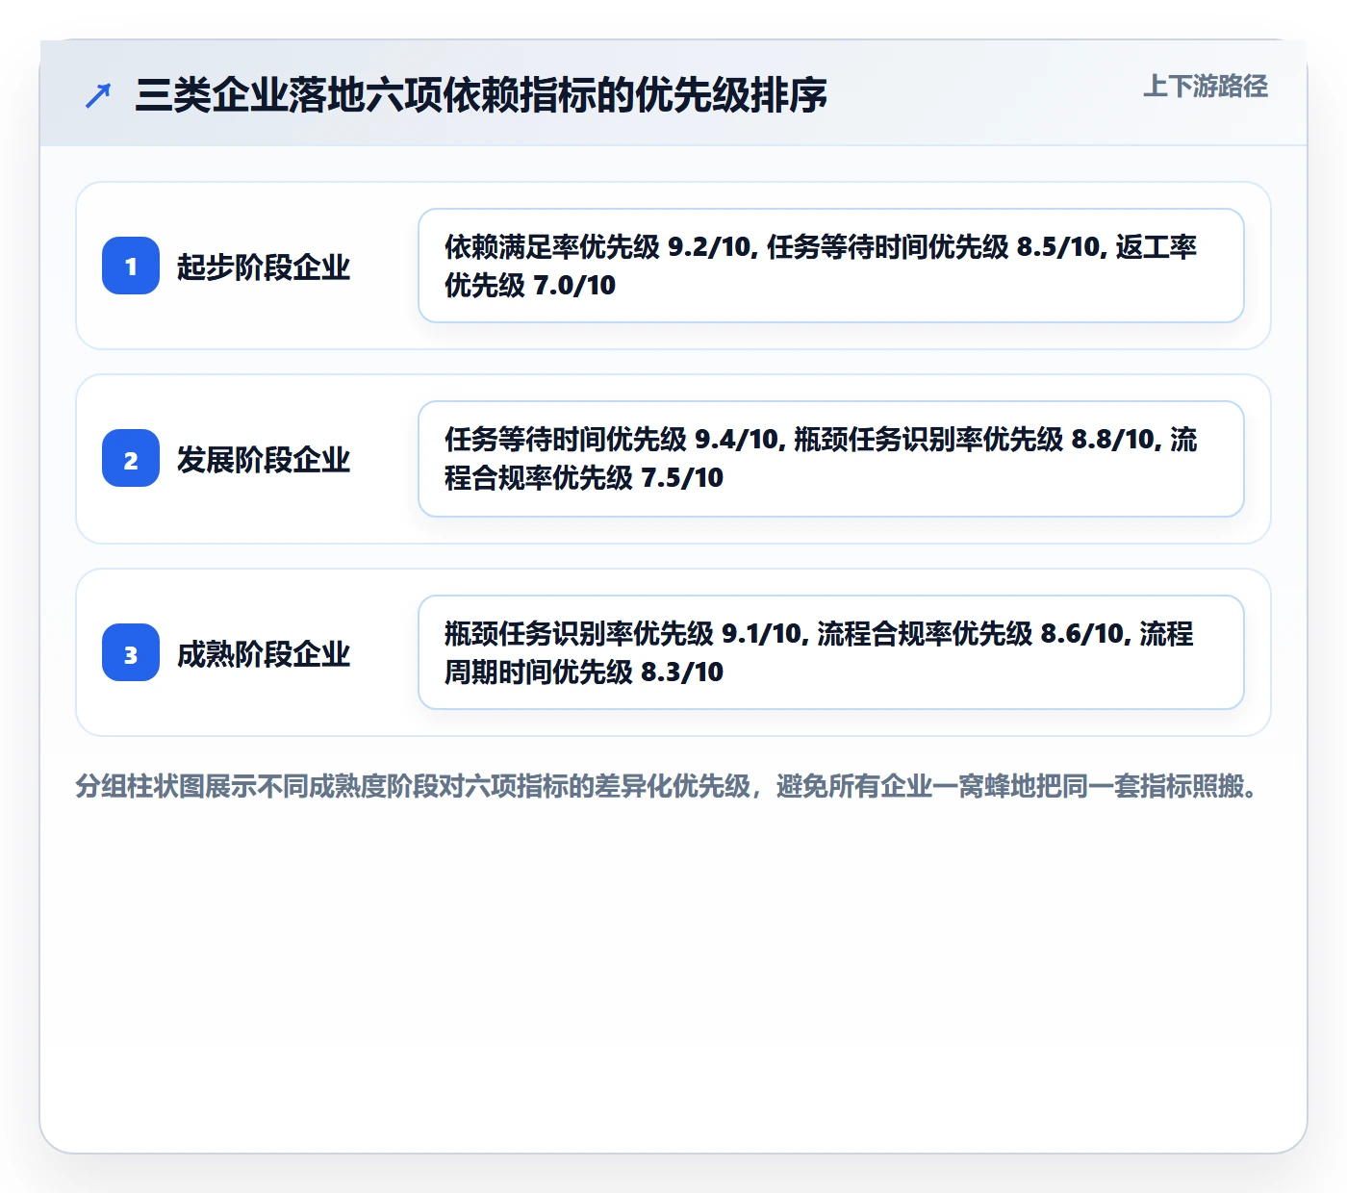
Task: Open the box starting 依赖满足率优先级 9.2/10
Action: pyautogui.click(x=831, y=266)
